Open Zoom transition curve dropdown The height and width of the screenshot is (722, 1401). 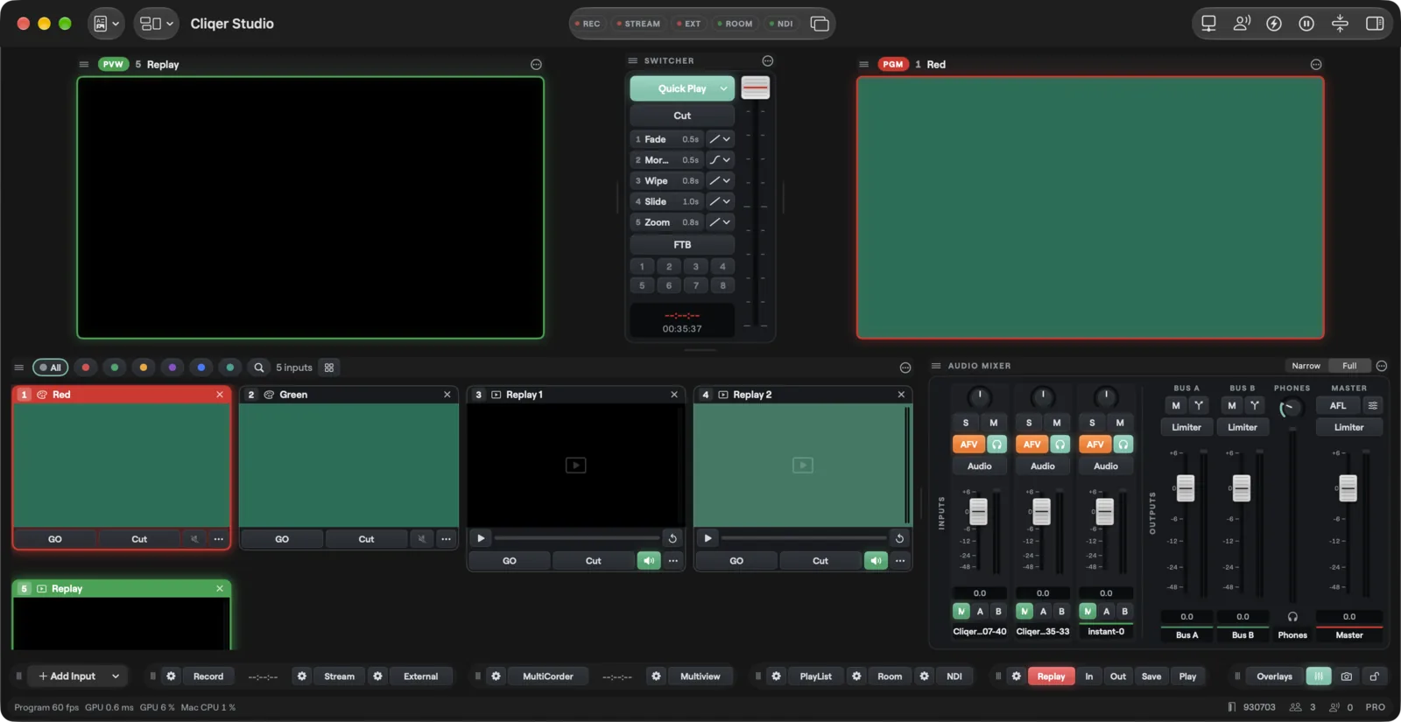click(x=720, y=222)
